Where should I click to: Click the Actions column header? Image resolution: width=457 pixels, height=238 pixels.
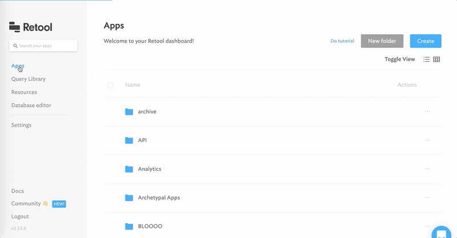tap(407, 85)
